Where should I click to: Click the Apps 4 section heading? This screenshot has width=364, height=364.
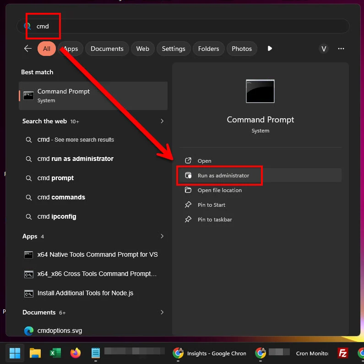(x=33, y=237)
